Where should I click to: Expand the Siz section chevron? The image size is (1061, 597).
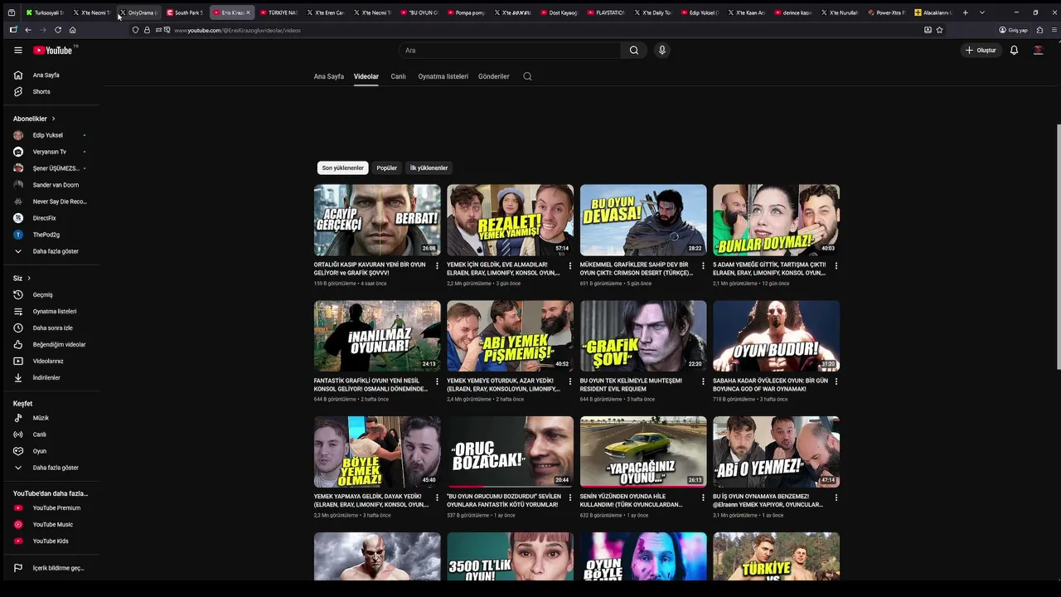pyautogui.click(x=29, y=278)
